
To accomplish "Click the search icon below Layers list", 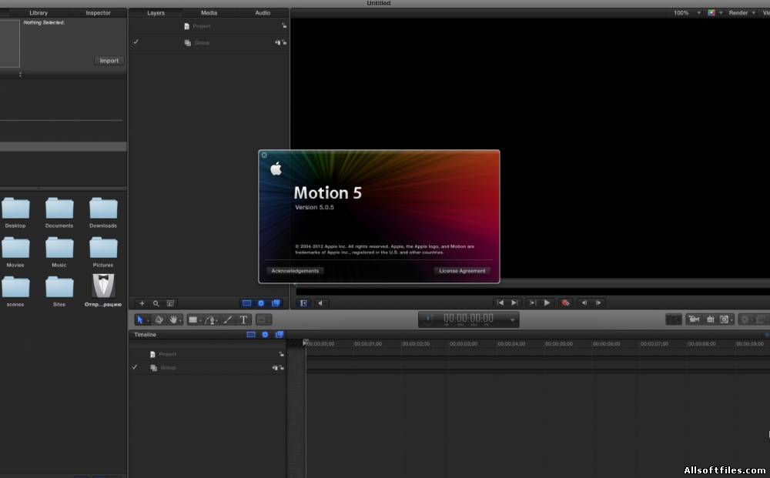I will pos(156,303).
